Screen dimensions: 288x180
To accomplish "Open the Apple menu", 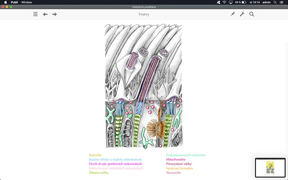I will pos(5,2).
